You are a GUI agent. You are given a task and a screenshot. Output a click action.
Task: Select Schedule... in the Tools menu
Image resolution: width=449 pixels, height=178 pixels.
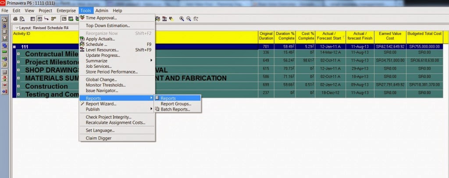(118, 44)
